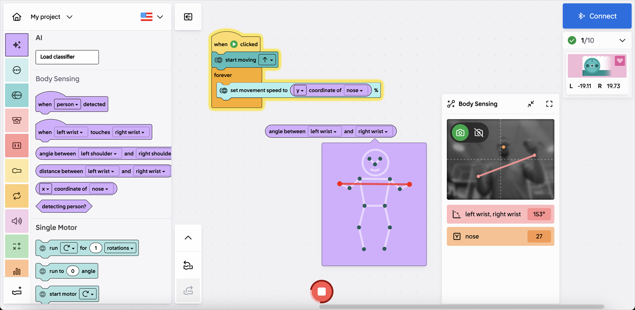Toggle the heart favorite on hub thumbnail
The width and height of the screenshot is (635, 310).
pos(619,61)
